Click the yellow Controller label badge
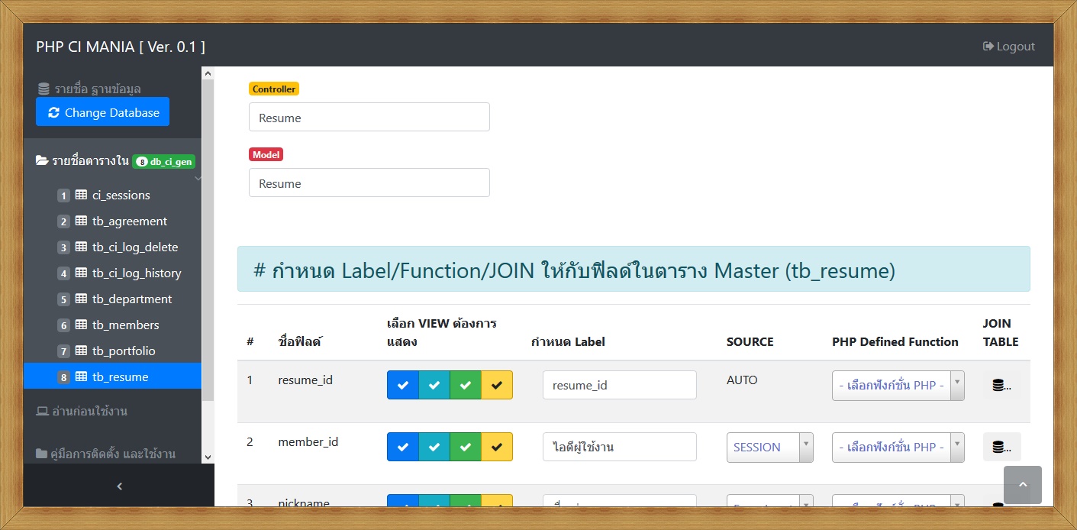The image size is (1077, 530). tap(274, 89)
